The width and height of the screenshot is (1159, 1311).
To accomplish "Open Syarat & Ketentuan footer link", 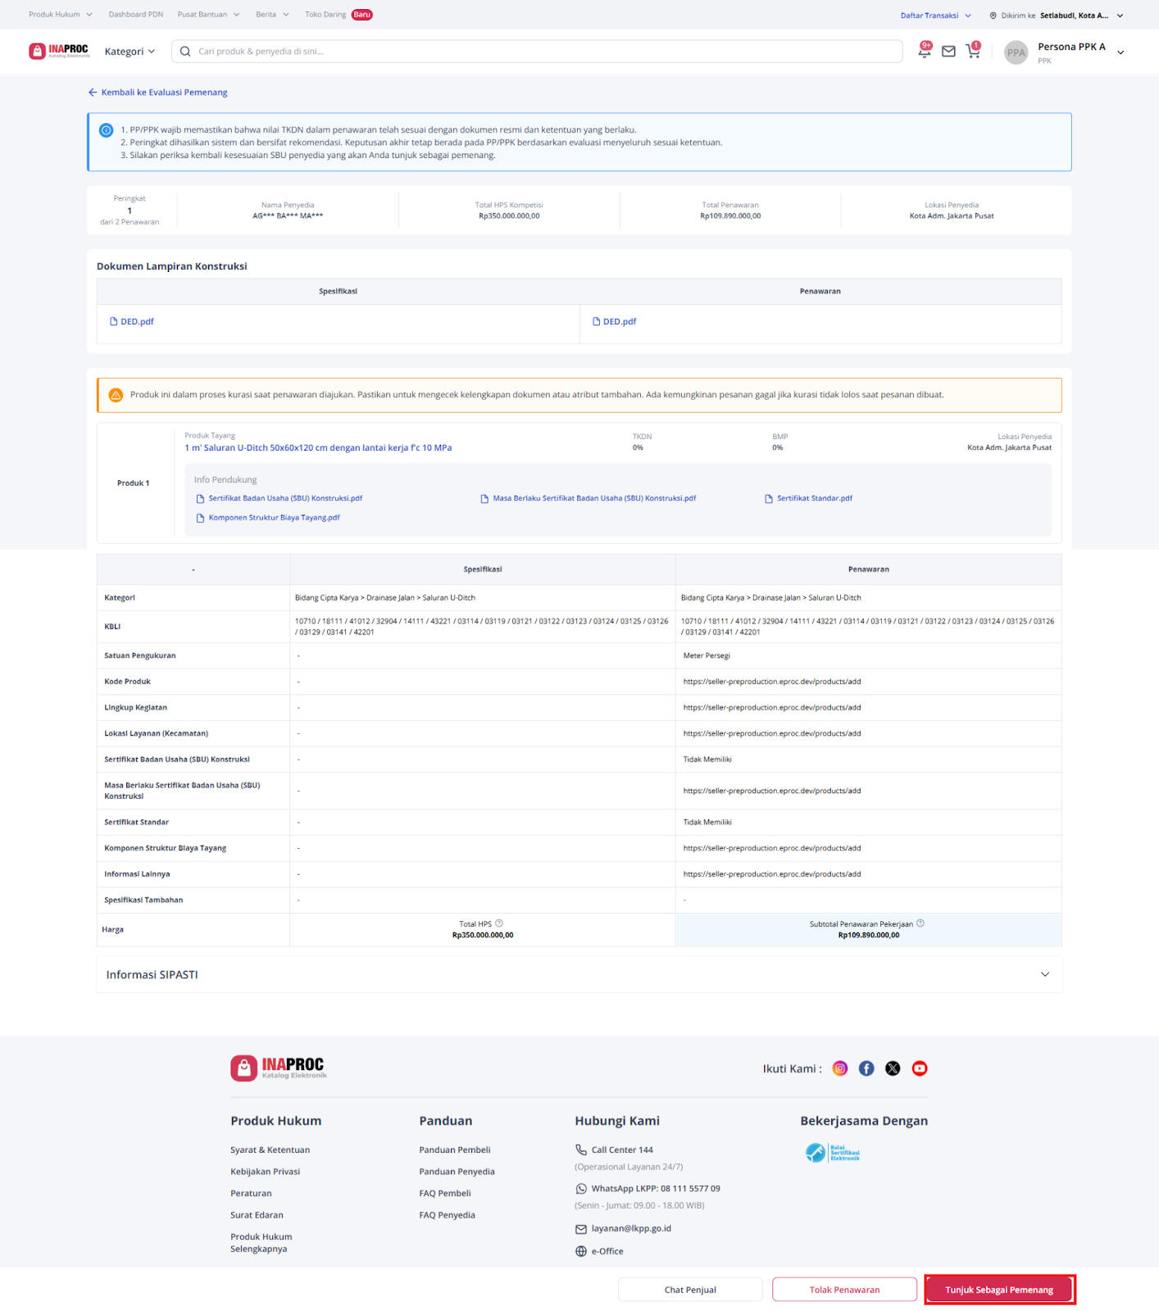I will [270, 1150].
